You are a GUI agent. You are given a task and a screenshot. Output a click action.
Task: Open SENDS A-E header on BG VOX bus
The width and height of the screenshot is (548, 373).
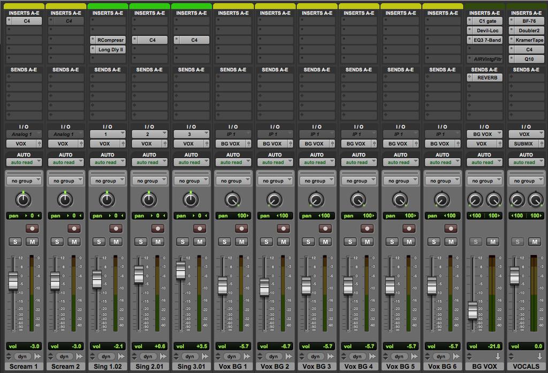click(x=484, y=70)
